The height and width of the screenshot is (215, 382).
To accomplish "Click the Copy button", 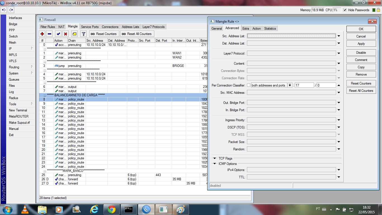I will click(x=361, y=67).
